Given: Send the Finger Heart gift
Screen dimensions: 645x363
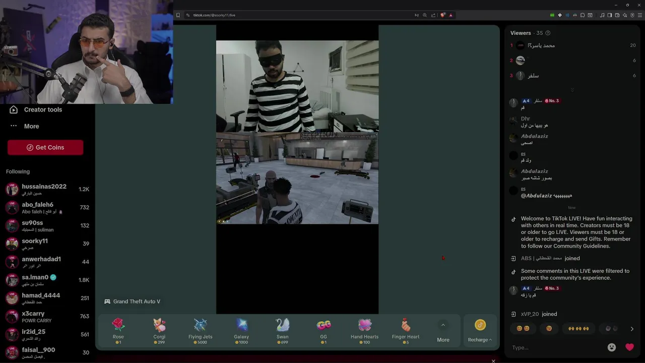Looking at the screenshot, I should [406, 331].
